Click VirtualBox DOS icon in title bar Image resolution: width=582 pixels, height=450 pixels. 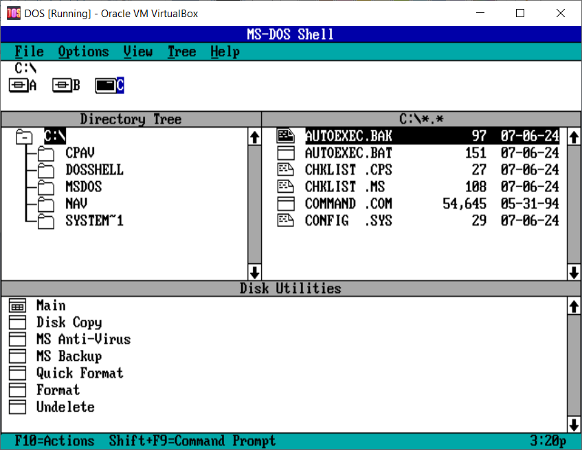coord(14,13)
